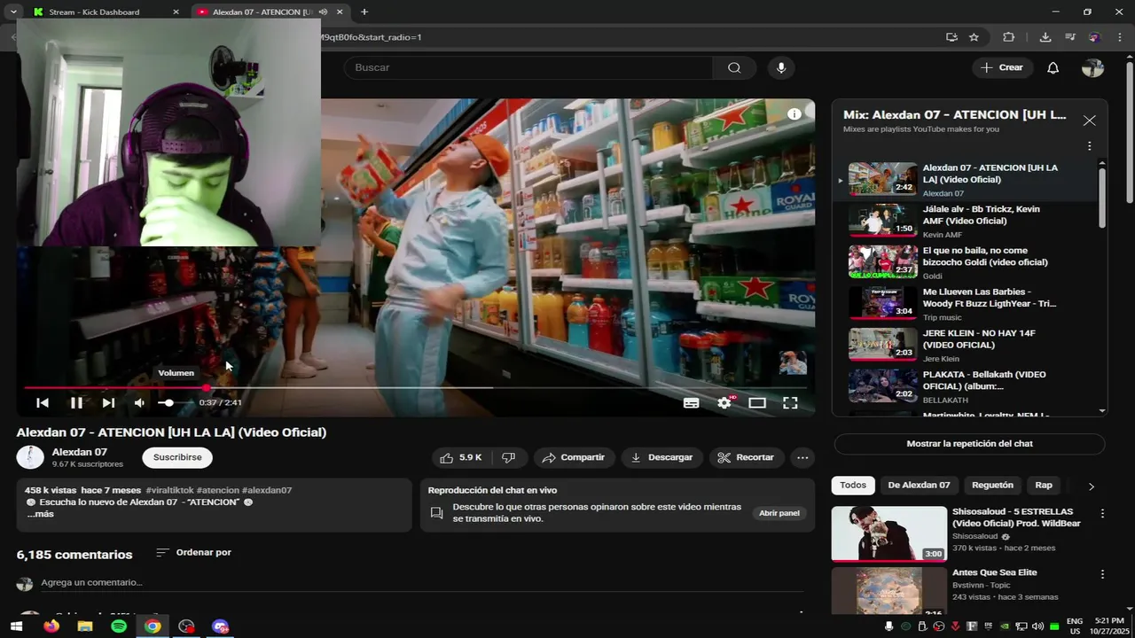Dislike the video with thumbs down
The image size is (1135, 638).
point(508,457)
